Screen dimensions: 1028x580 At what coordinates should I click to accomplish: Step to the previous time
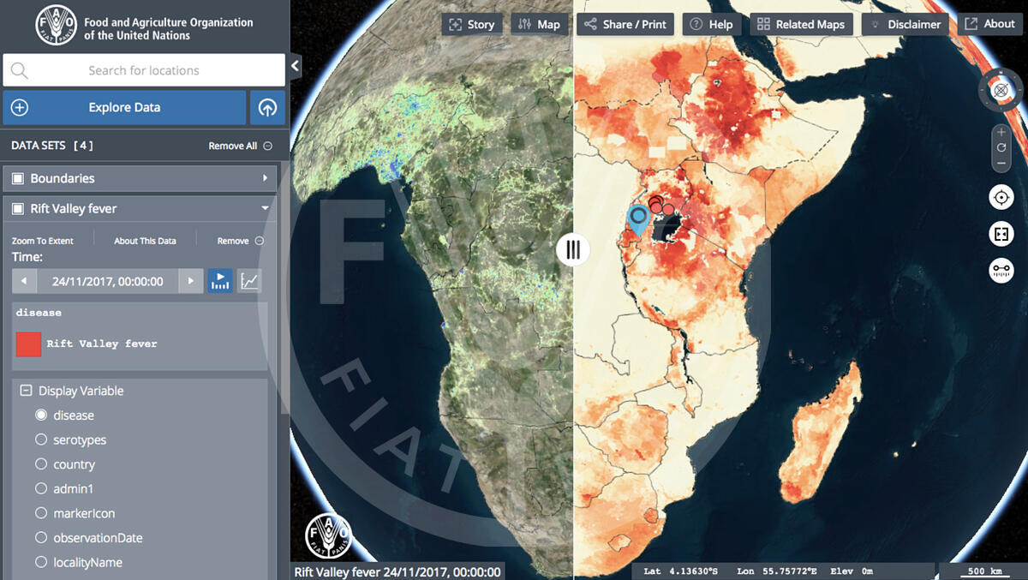24,281
